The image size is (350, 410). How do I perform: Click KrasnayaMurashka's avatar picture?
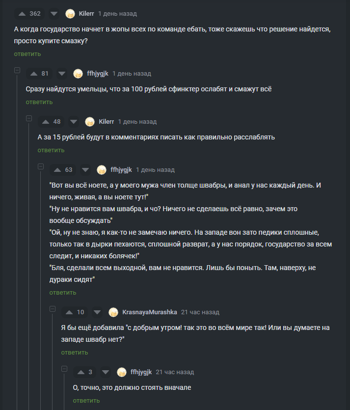113,312
